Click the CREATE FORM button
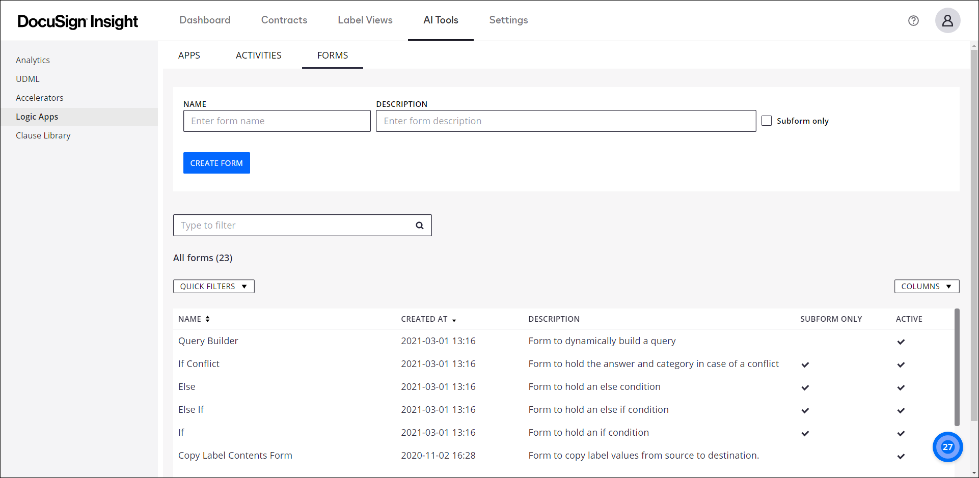 click(216, 163)
